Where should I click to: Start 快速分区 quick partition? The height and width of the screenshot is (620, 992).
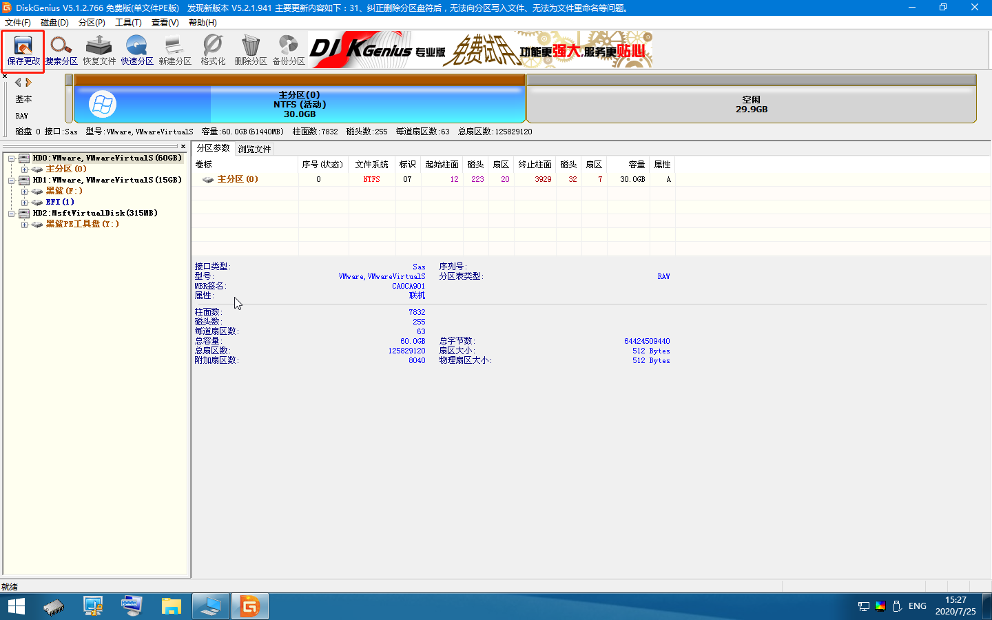(x=137, y=50)
